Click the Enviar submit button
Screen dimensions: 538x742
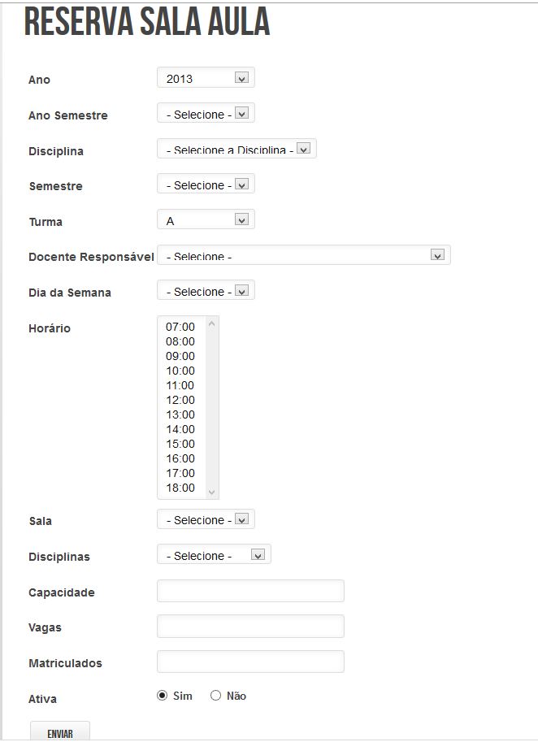pyautogui.click(x=60, y=733)
